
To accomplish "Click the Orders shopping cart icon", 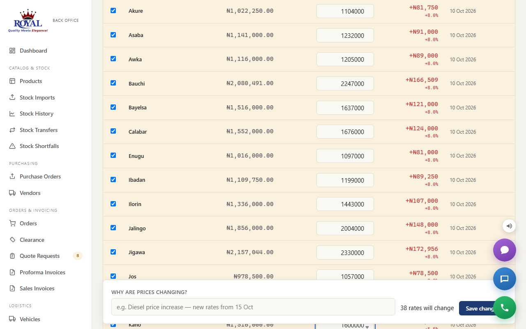I will click(x=12, y=223).
